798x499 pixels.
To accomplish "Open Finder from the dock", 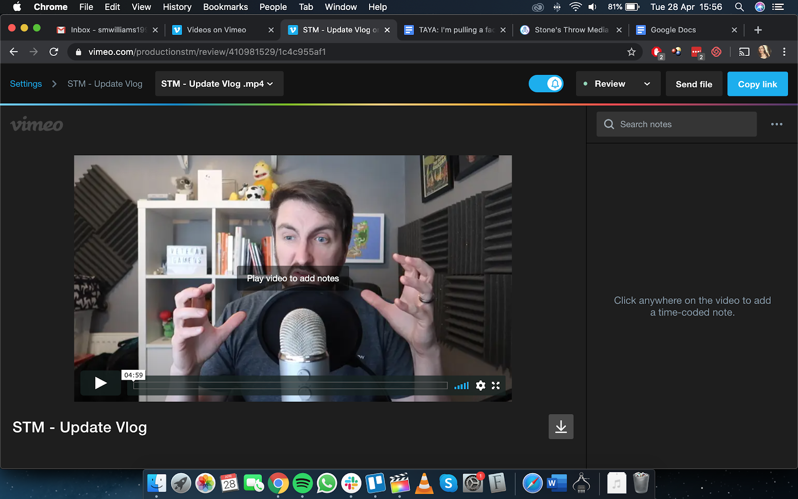I will (x=157, y=483).
